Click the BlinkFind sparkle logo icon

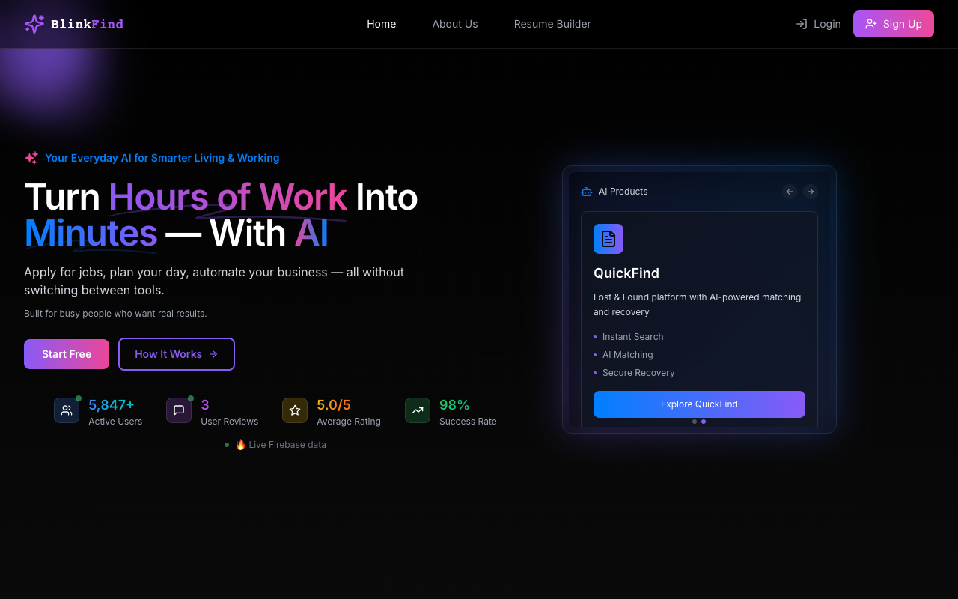[34, 23]
